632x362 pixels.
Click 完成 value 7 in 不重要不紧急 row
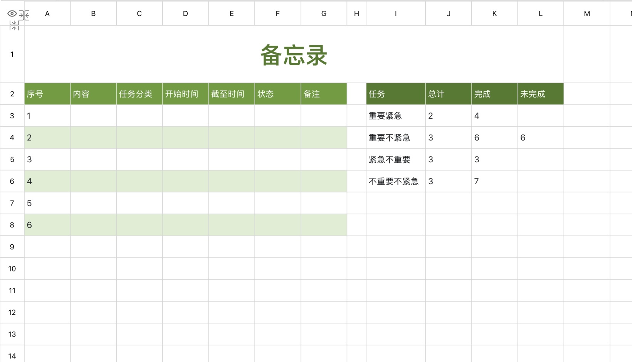494,181
